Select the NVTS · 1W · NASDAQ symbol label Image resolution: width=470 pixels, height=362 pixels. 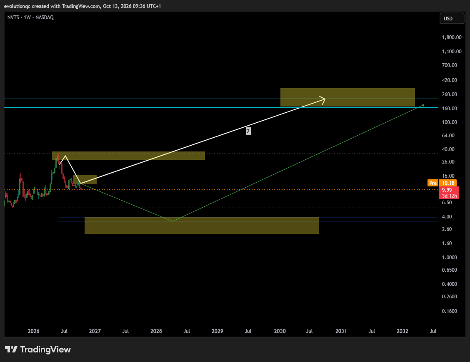pos(30,17)
